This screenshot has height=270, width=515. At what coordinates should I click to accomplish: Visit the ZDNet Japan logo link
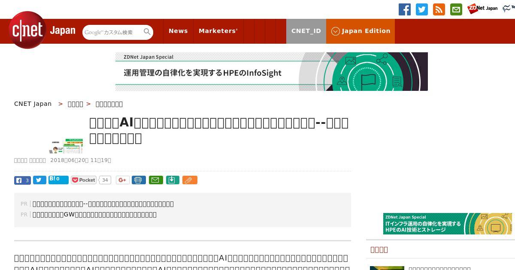pos(482,9)
